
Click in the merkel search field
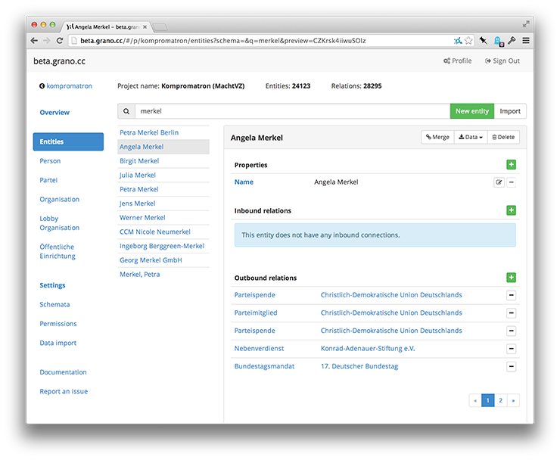[x=292, y=111]
